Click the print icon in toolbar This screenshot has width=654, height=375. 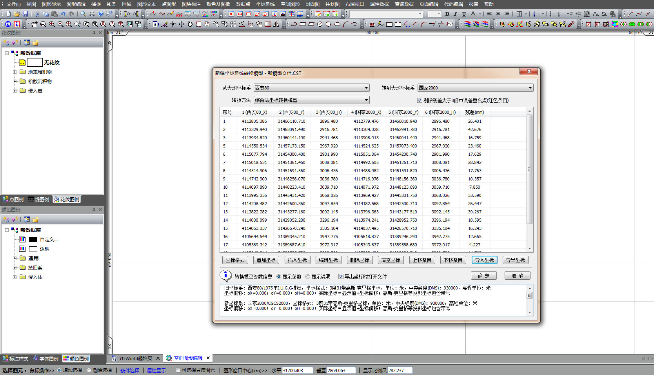pyautogui.click(x=92, y=14)
